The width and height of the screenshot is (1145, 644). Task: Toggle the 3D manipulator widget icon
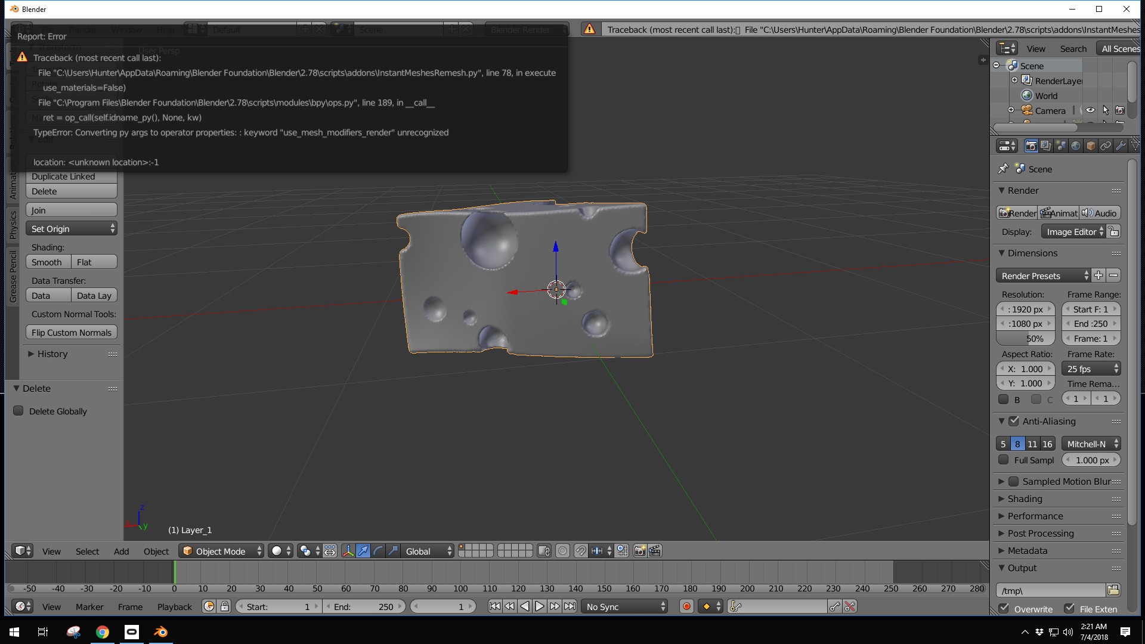click(348, 551)
